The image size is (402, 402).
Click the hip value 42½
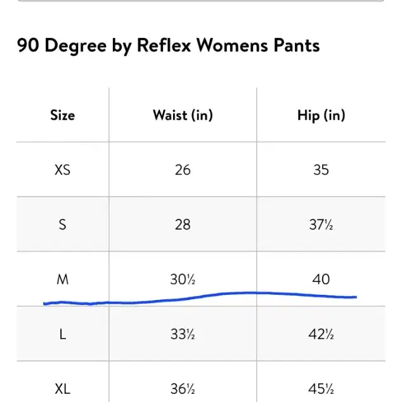pos(321,334)
